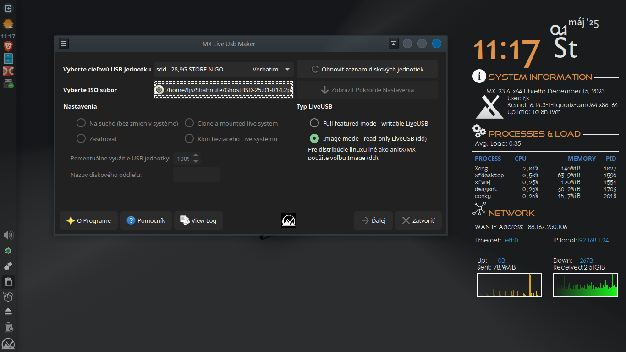This screenshot has height=352, width=626.
Task: Open the red Doublecmd icon in panel
Action: click(8, 71)
